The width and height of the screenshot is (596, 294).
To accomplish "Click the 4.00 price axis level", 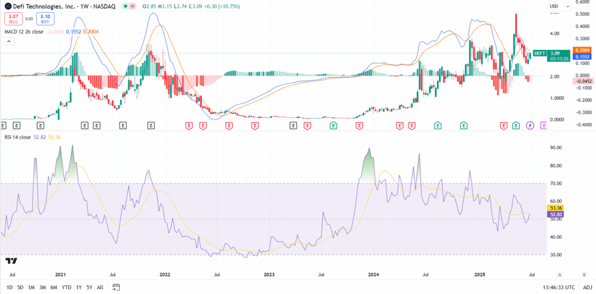I will (555, 34).
